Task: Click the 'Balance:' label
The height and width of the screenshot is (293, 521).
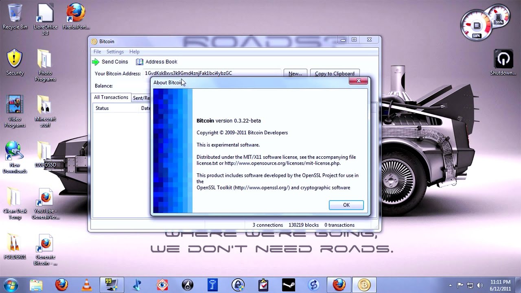Action: (104, 86)
